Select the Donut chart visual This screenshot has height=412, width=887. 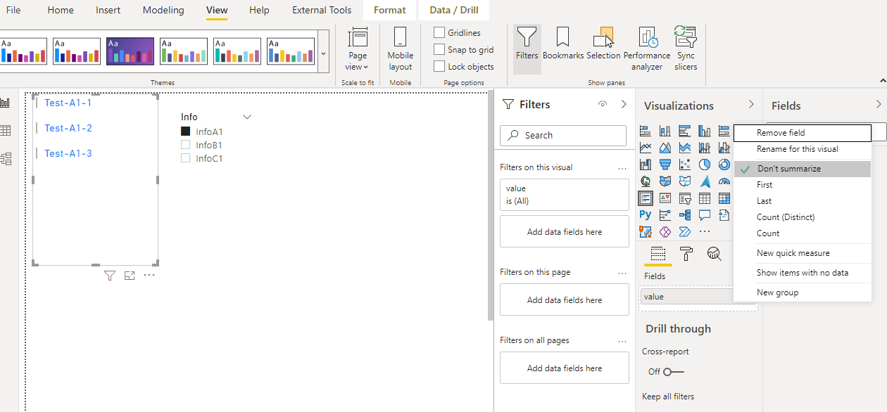[x=724, y=165]
